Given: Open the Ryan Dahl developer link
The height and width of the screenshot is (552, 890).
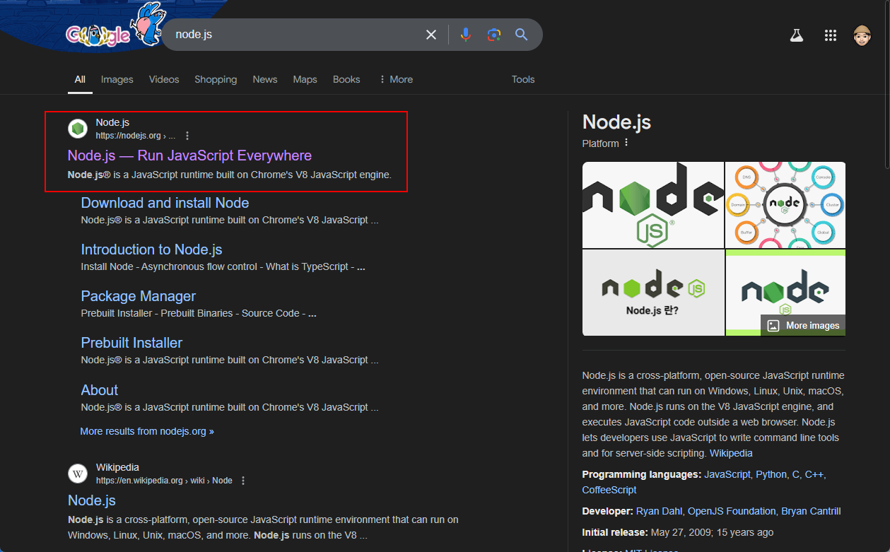Looking at the screenshot, I should coord(659,511).
